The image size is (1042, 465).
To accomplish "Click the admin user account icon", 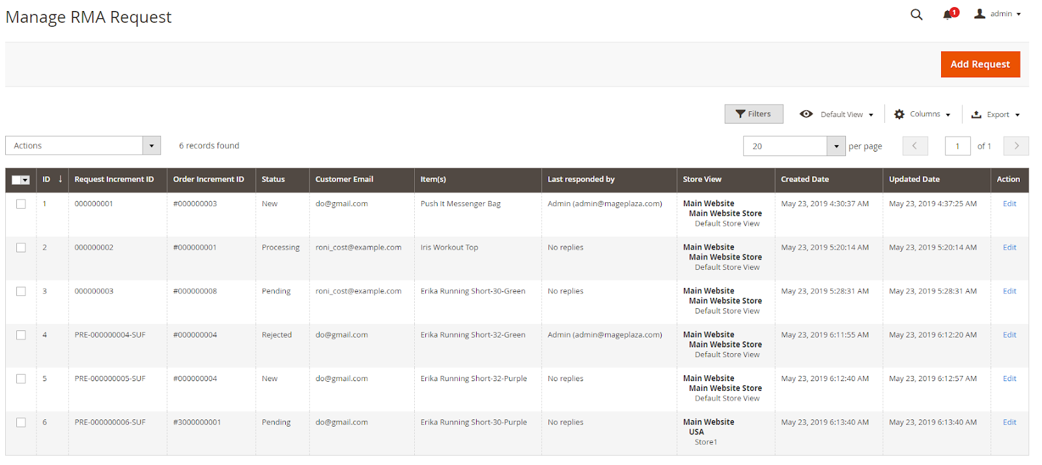I will coord(979,14).
